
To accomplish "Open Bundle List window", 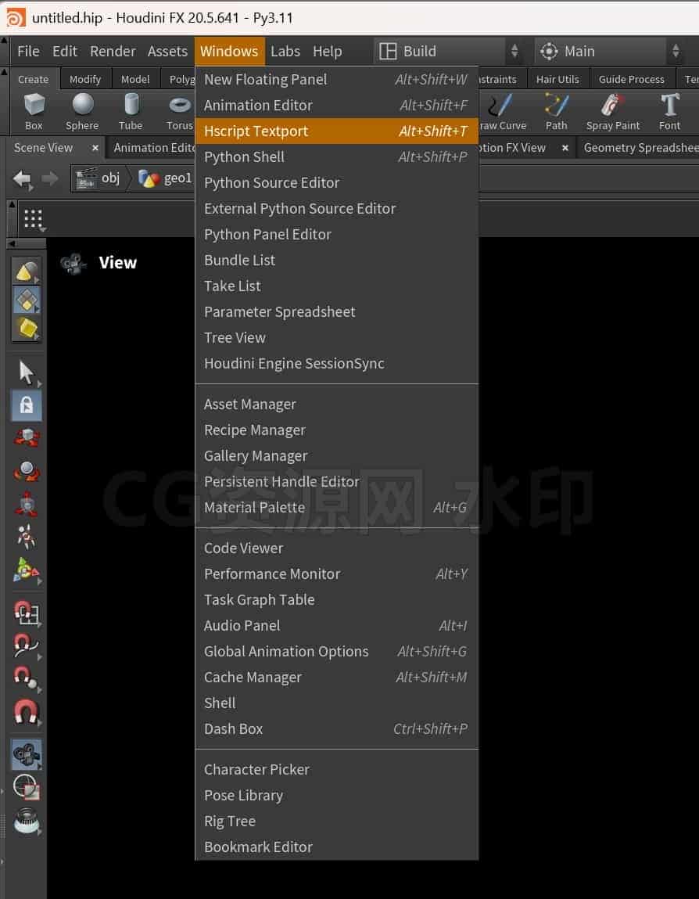I will 337,260.
